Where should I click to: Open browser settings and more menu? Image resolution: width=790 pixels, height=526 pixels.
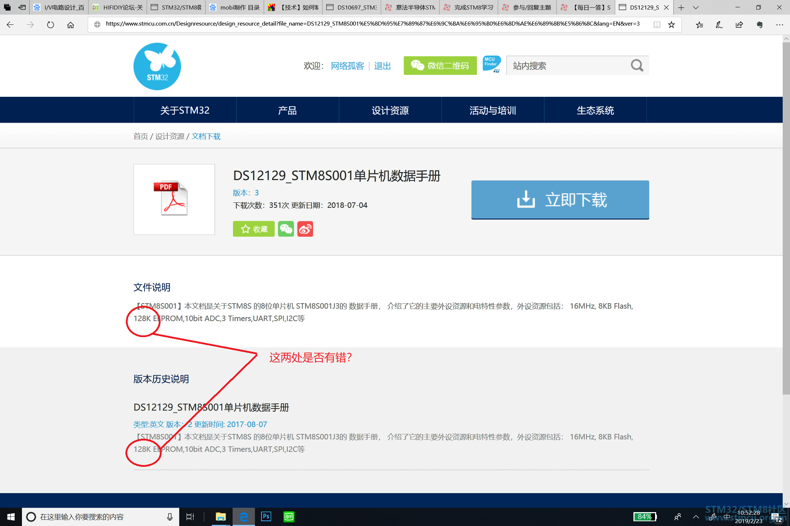pos(779,24)
